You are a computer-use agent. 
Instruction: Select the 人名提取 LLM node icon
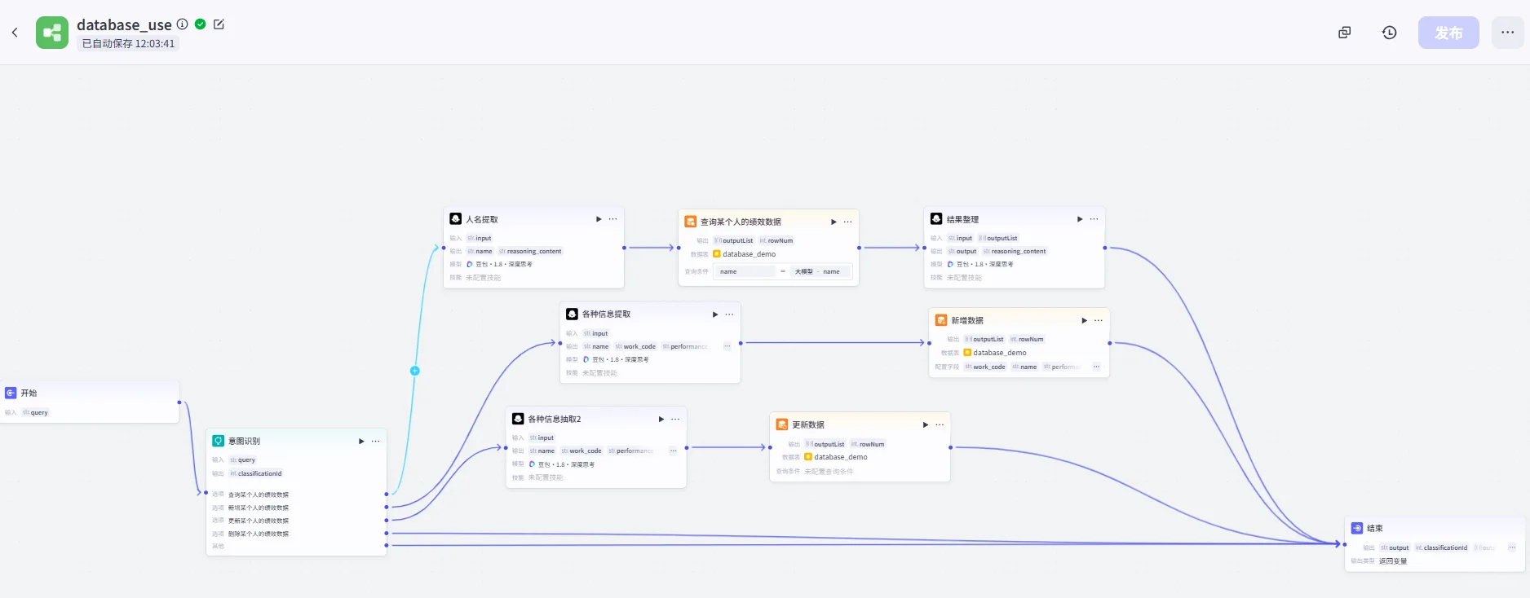[x=456, y=219]
